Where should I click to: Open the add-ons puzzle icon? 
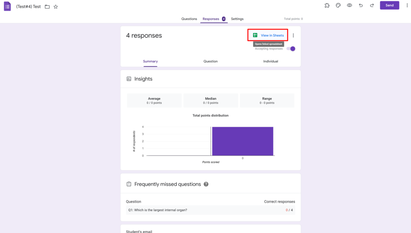(x=327, y=5)
